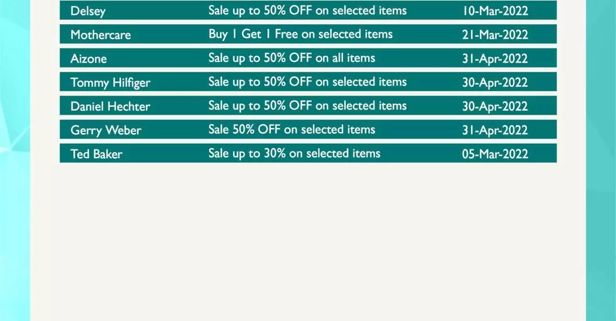
Task: Select the 05-Mar-2022 date
Action: [x=495, y=154]
